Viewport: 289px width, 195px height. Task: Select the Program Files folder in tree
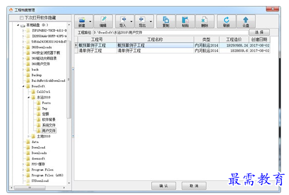(x=42, y=169)
